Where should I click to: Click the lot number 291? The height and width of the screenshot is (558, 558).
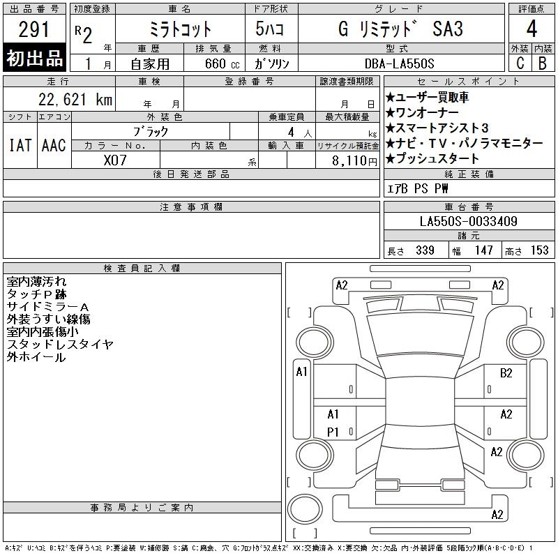click(x=33, y=29)
